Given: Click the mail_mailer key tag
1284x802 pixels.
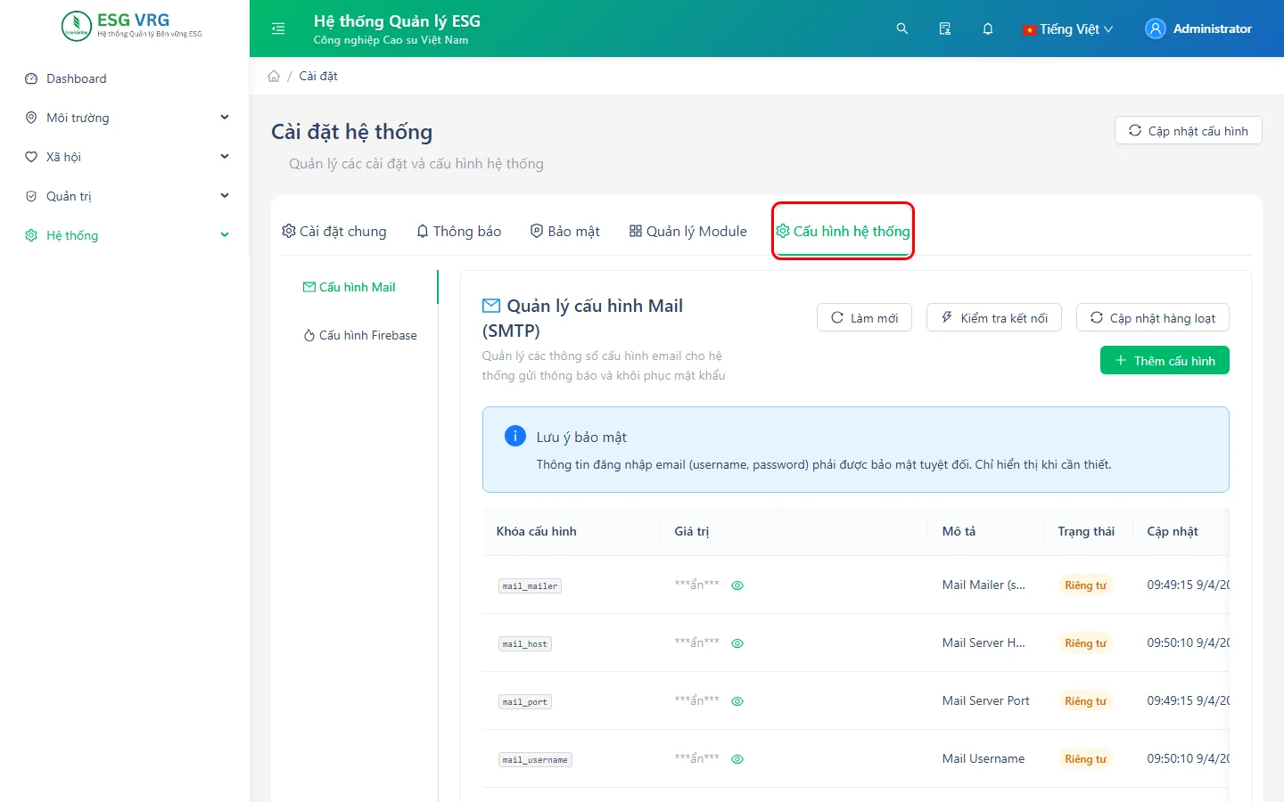Looking at the screenshot, I should pos(531,585).
